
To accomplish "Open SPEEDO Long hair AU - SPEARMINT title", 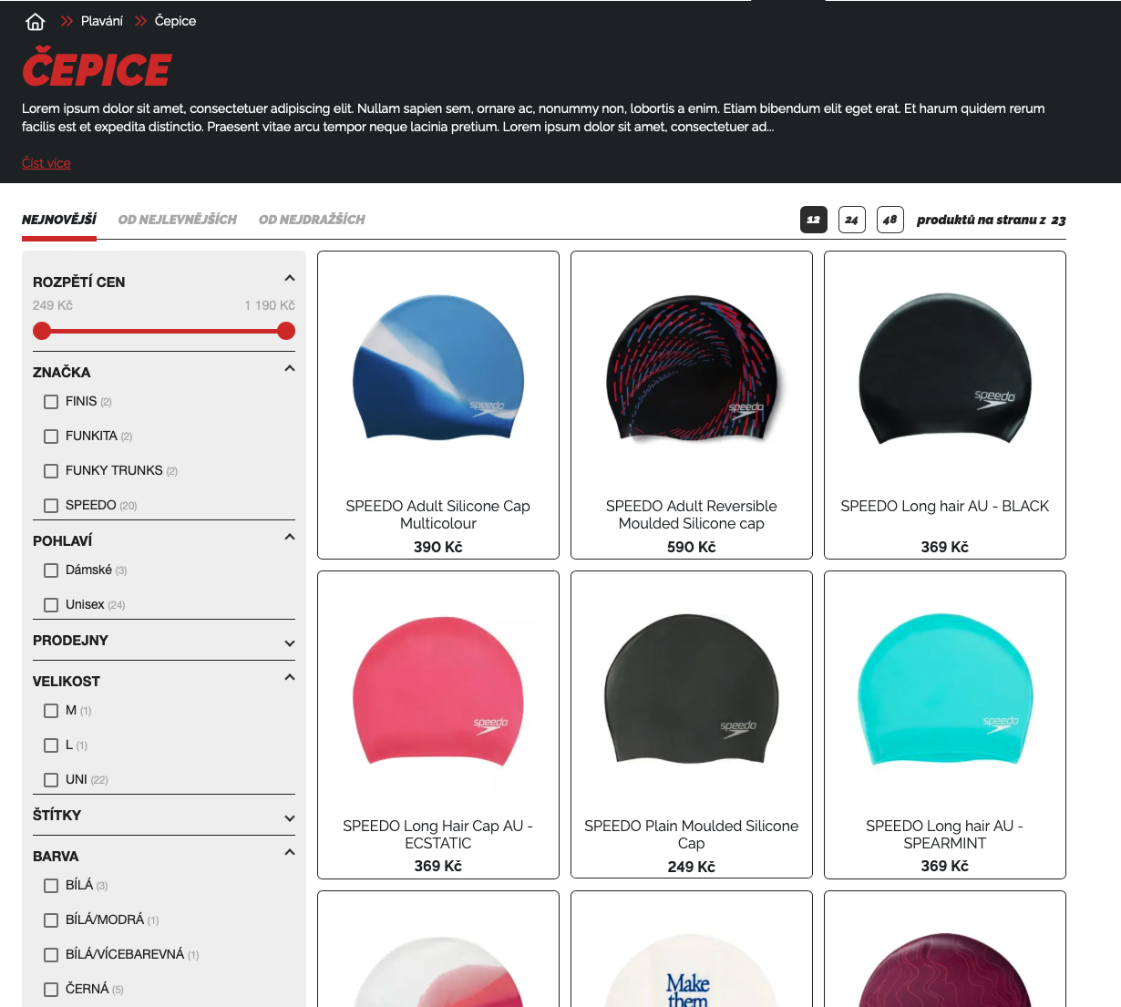I will (945, 835).
